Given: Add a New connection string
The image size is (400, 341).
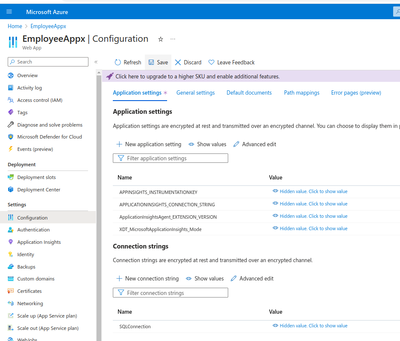Looking at the screenshot, I should point(147,279).
